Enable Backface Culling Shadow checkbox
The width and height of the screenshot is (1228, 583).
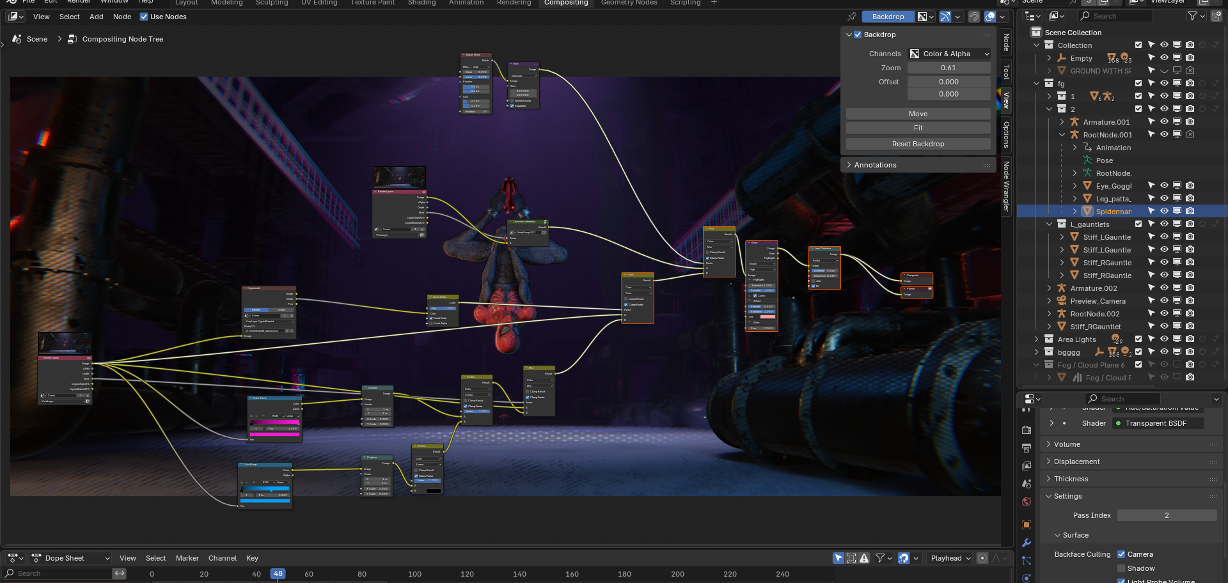1121,568
